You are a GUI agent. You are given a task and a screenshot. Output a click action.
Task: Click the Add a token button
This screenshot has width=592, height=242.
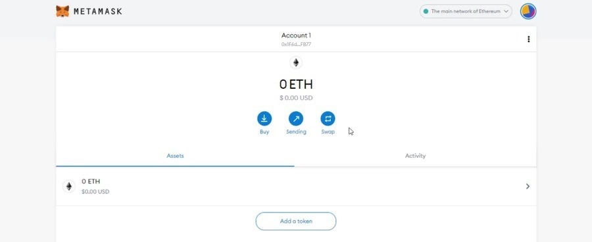click(296, 221)
